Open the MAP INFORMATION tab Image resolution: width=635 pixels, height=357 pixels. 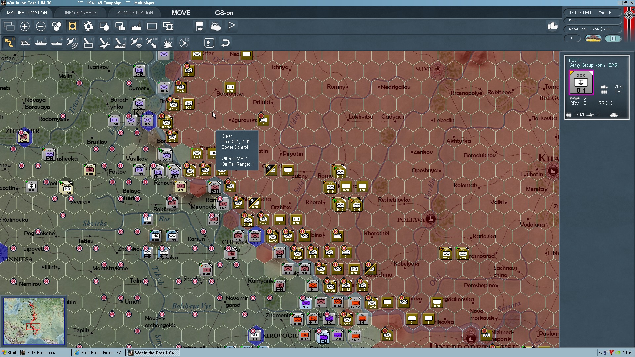click(27, 13)
